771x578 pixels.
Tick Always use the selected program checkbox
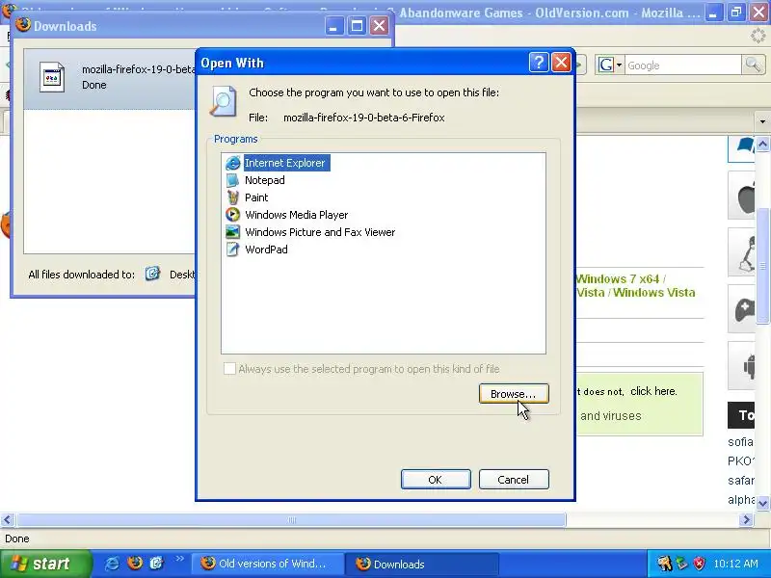pyautogui.click(x=229, y=369)
